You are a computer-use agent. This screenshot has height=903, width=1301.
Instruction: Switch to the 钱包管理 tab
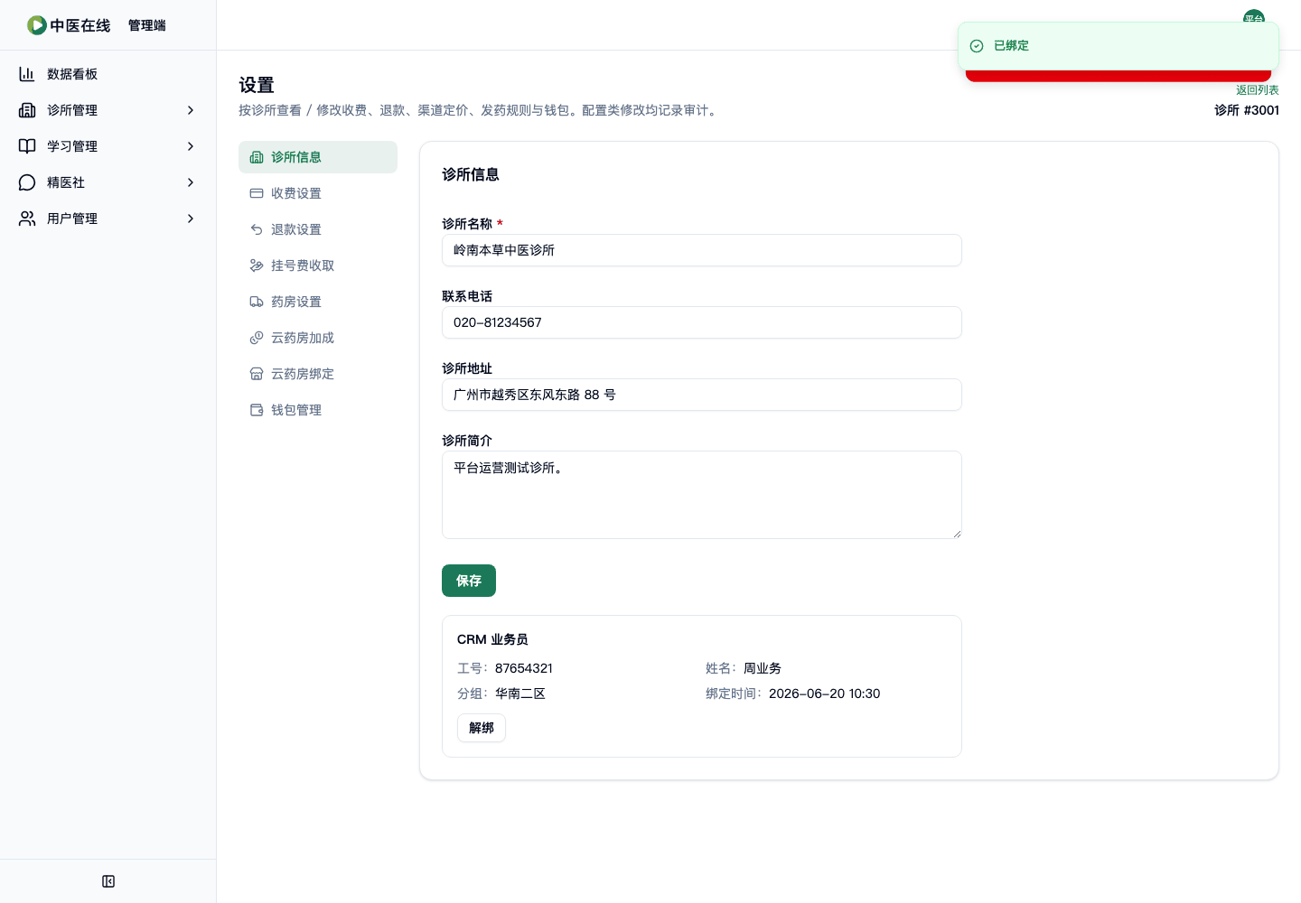click(x=318, y=410)
